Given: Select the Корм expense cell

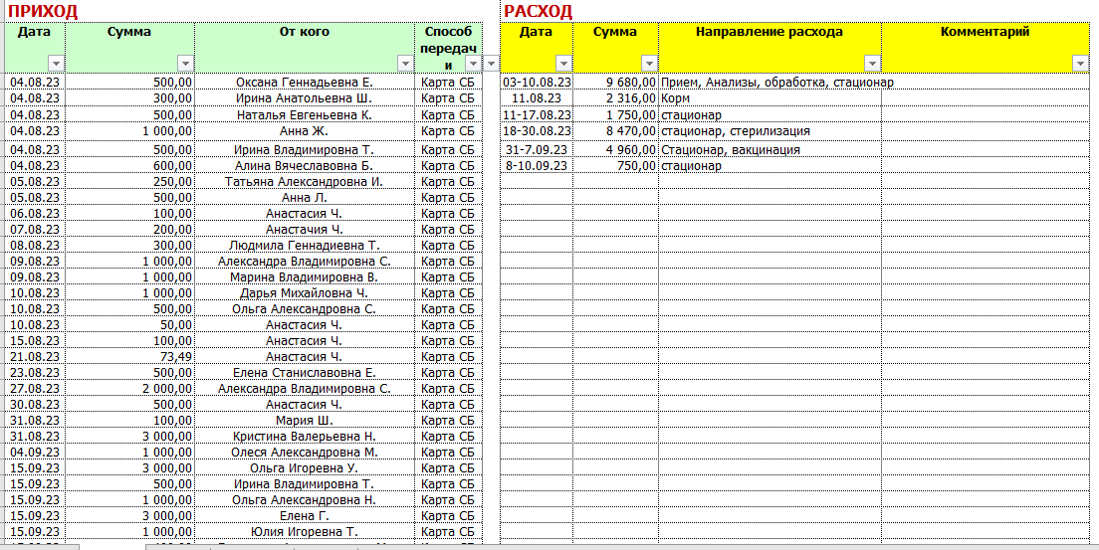Looking at the screenshot, I should pos(769,98).
